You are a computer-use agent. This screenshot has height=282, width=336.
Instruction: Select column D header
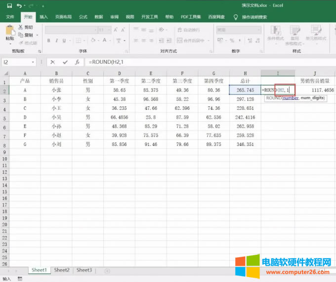119,73
